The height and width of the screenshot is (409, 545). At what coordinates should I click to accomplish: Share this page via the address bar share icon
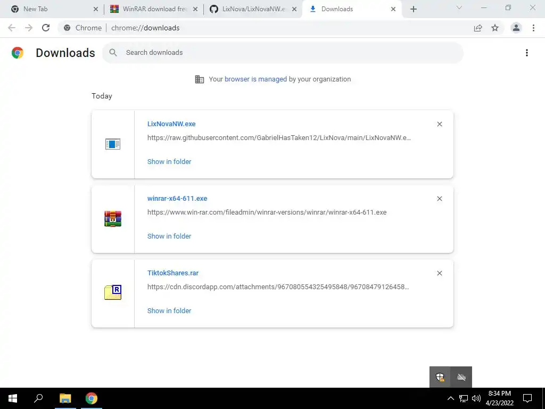point(478,28)
